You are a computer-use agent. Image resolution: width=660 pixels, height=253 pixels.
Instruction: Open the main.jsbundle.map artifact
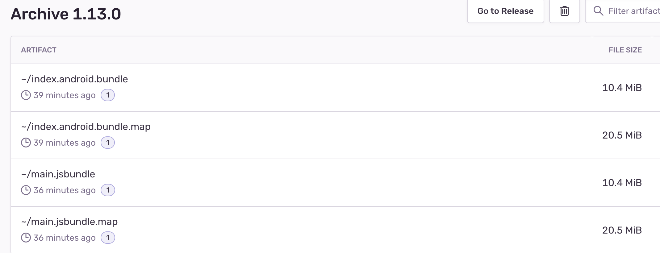pos(69,221)
